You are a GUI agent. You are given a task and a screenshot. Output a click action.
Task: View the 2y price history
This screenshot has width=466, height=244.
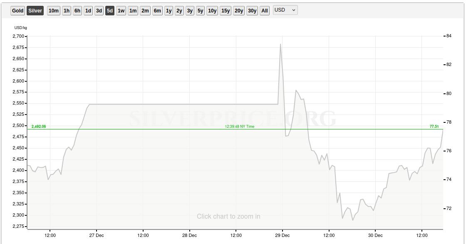click(179, 11)
